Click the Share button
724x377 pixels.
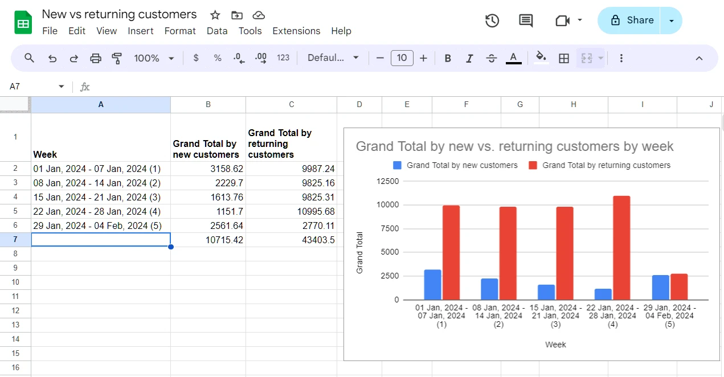(631, 21)
